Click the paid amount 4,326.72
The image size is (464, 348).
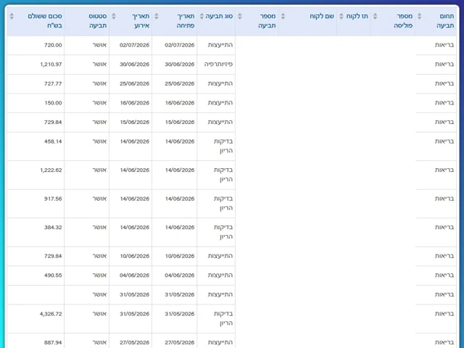51,314
